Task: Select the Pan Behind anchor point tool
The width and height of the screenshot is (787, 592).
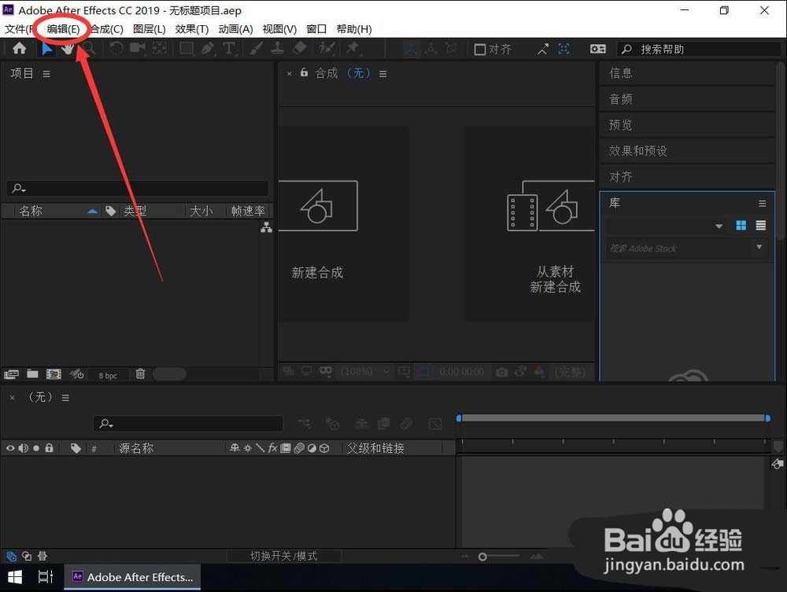Action: [x=160, y=49]
